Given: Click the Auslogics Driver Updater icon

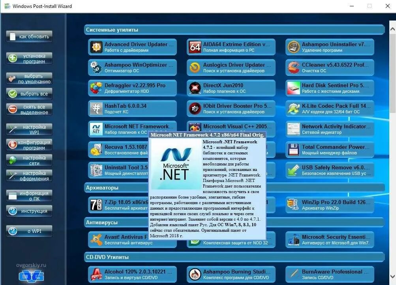Looking at the screenshot, I should 195,67.
